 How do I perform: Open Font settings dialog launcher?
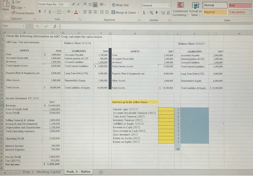point(80,19)
